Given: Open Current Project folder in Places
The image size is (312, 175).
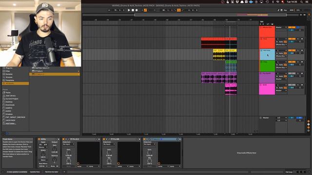Looking at the screenshot, I should pyautogui.click(x=12, y=99).
